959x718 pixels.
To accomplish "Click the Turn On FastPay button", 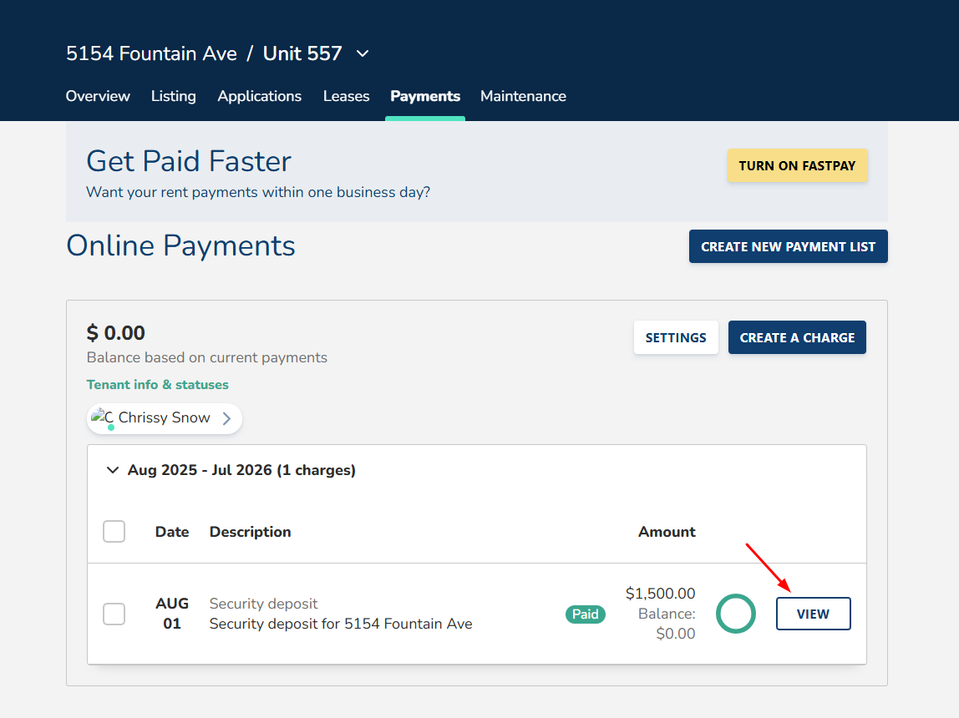I will 797,165.
